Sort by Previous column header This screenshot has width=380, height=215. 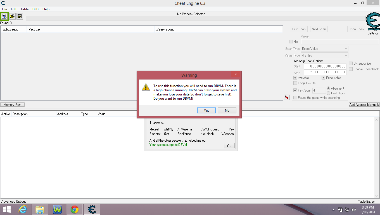click(218, 29)
